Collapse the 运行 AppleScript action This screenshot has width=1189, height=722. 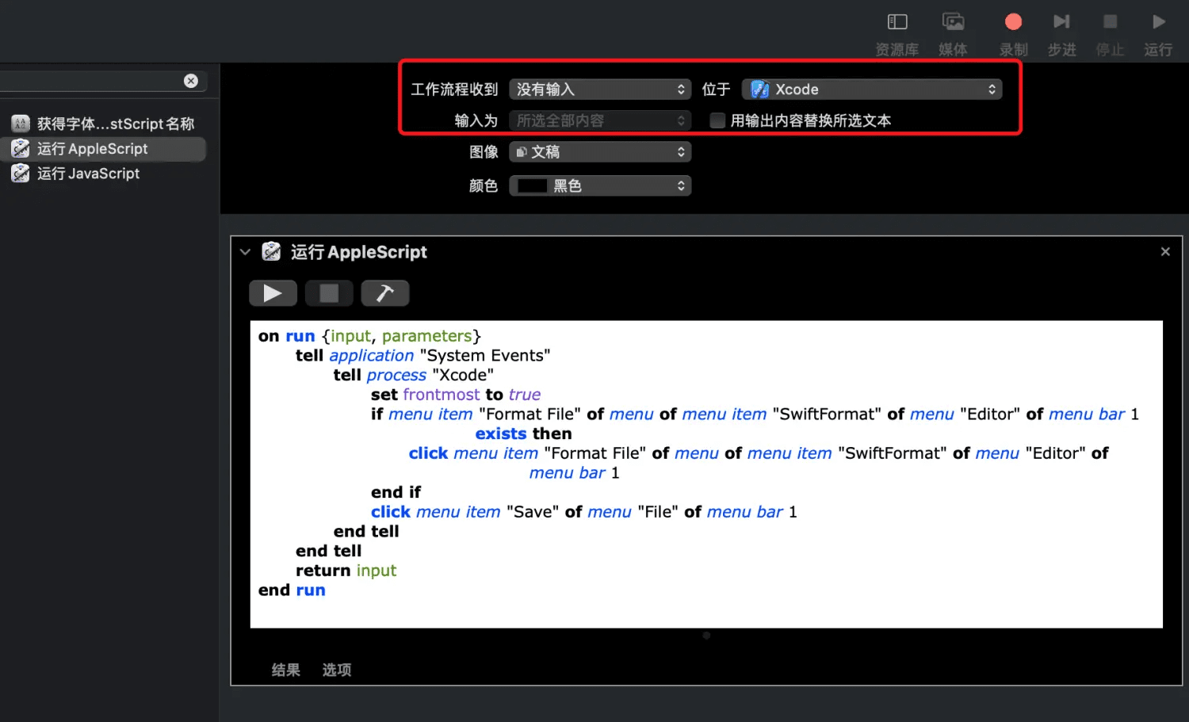click(246, 251)
